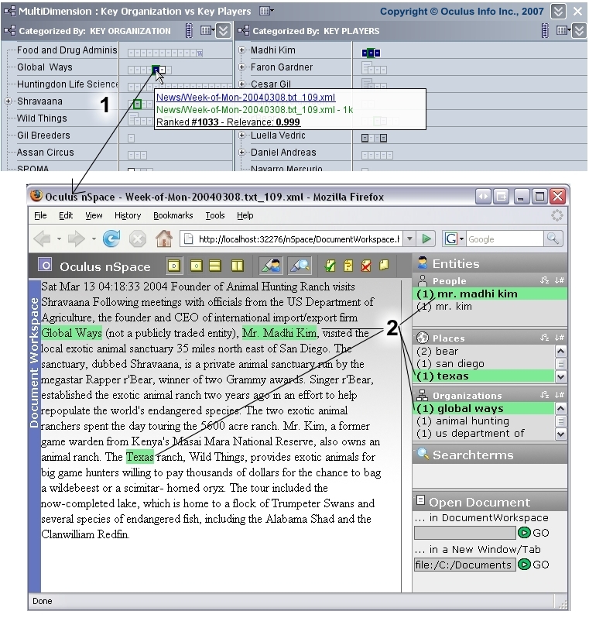Open the History menu in Firefox
Viewport: 589px width, 618px height.
128,215
